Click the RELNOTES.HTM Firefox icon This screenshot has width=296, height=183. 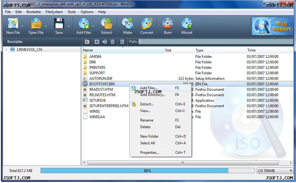(85, 95)
